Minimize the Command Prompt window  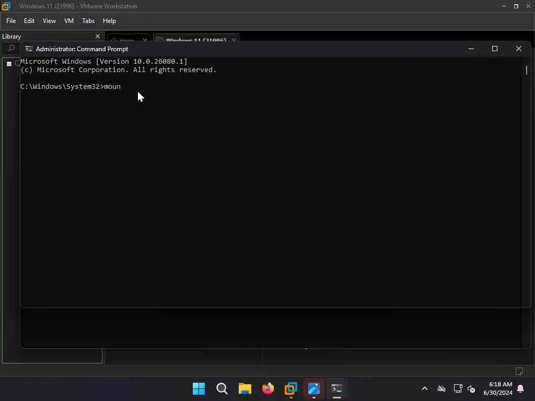471,49
